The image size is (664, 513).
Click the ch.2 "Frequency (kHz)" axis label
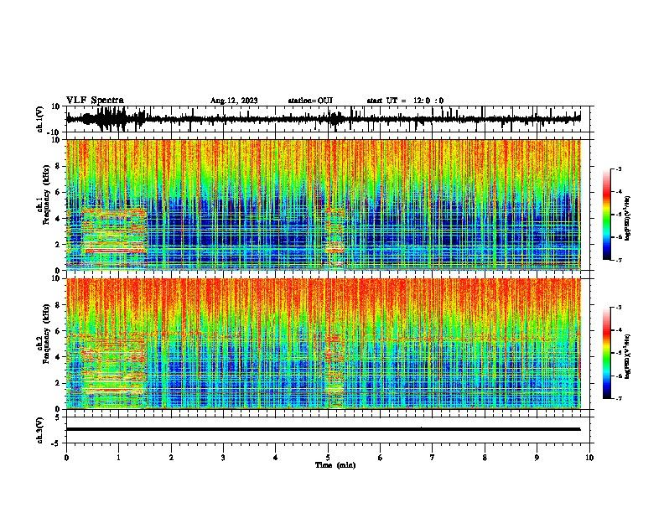(46, 334)
